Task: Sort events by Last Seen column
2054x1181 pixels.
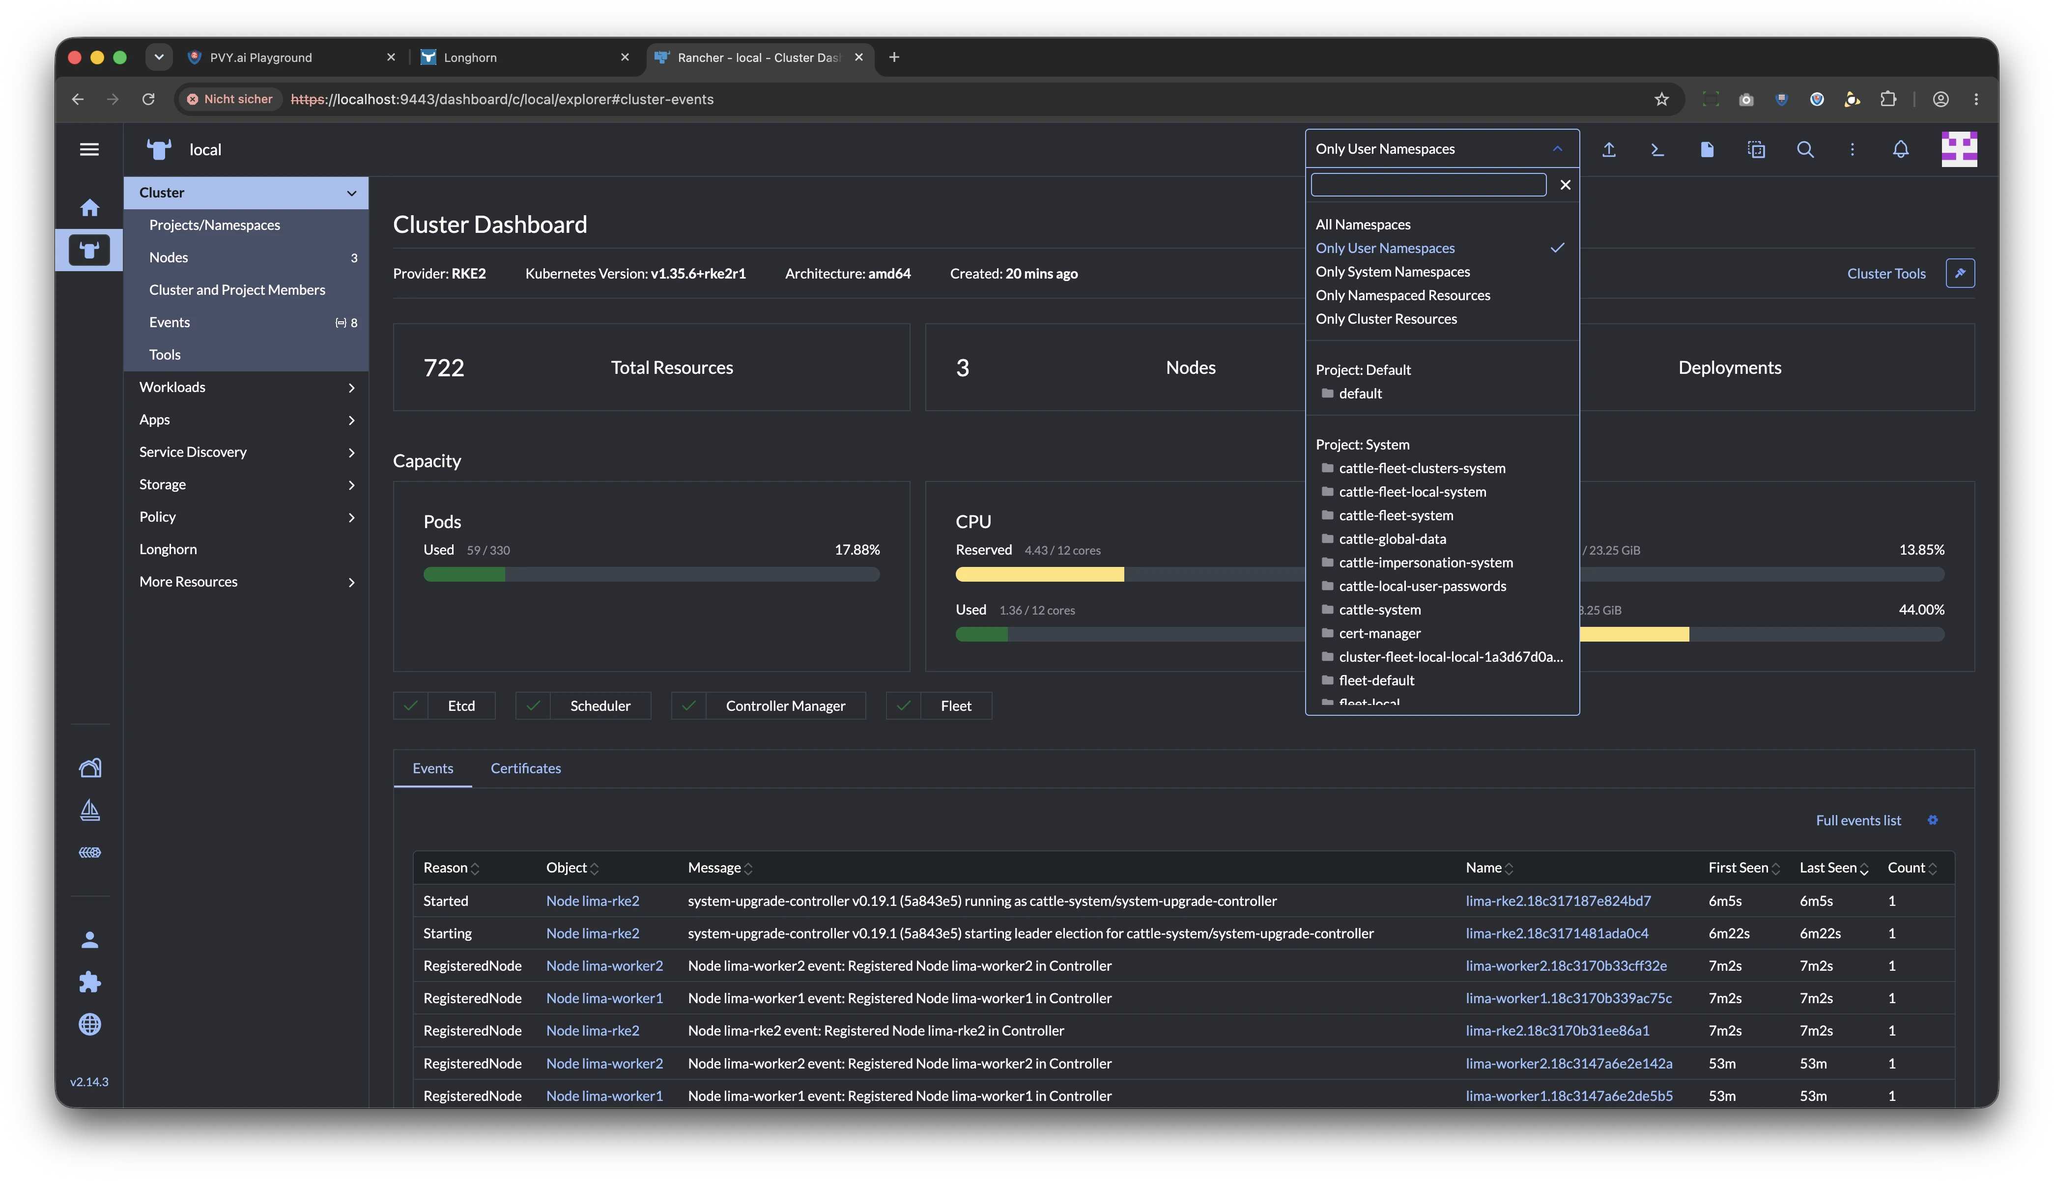Action: click(x=1834, y=868)
